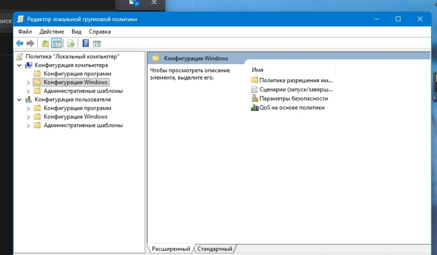The height and width of the screenshot is (255, 437).
Task: Open the Справка menu
Action: [x=100, y=32]
